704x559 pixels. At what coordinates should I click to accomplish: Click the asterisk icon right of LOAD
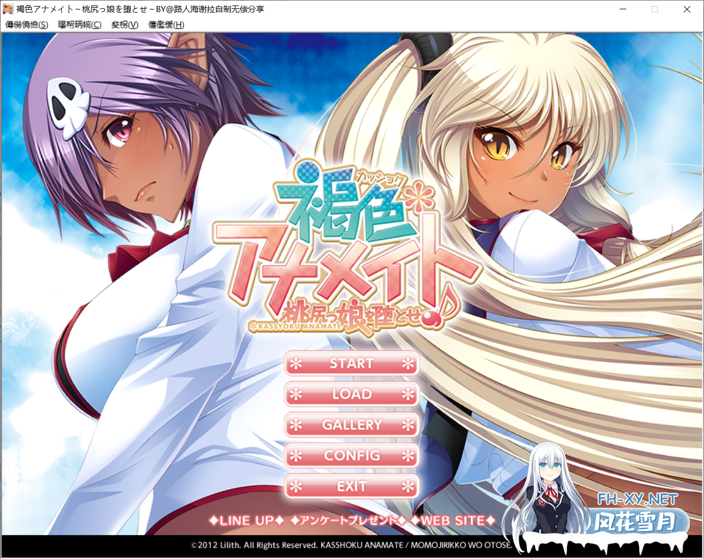pos(407,394)
